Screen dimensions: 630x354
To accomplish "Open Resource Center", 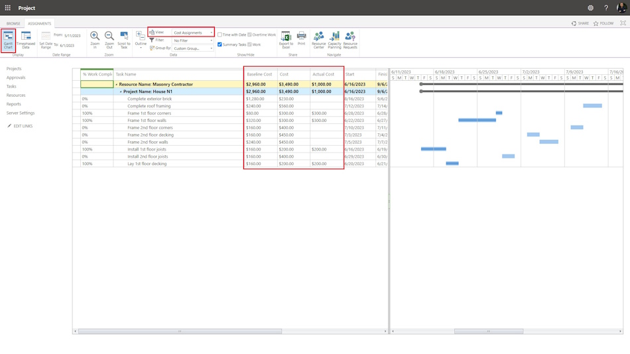I will coord(318,40).
